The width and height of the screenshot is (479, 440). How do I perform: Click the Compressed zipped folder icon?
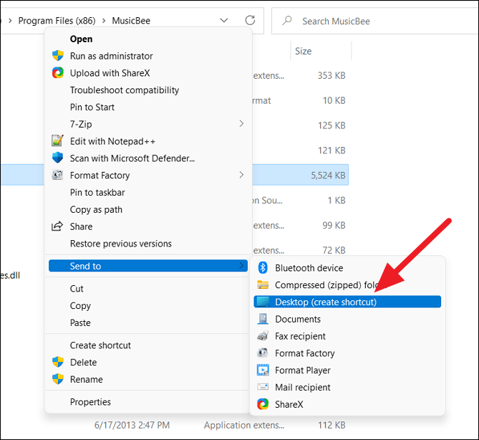click(x=263, y=285)
